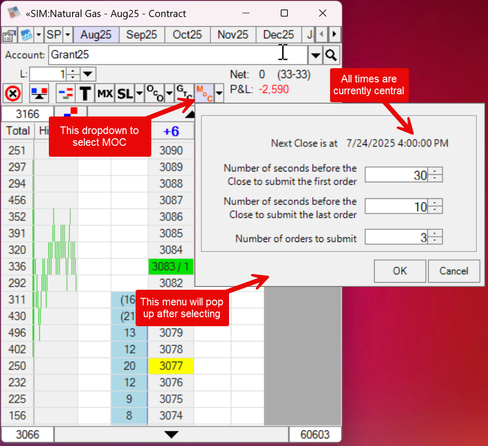The height and width of the screenshot is (446, 488).
Task: Switch to the Sep25 contract tab
Action: pos(142,35)
